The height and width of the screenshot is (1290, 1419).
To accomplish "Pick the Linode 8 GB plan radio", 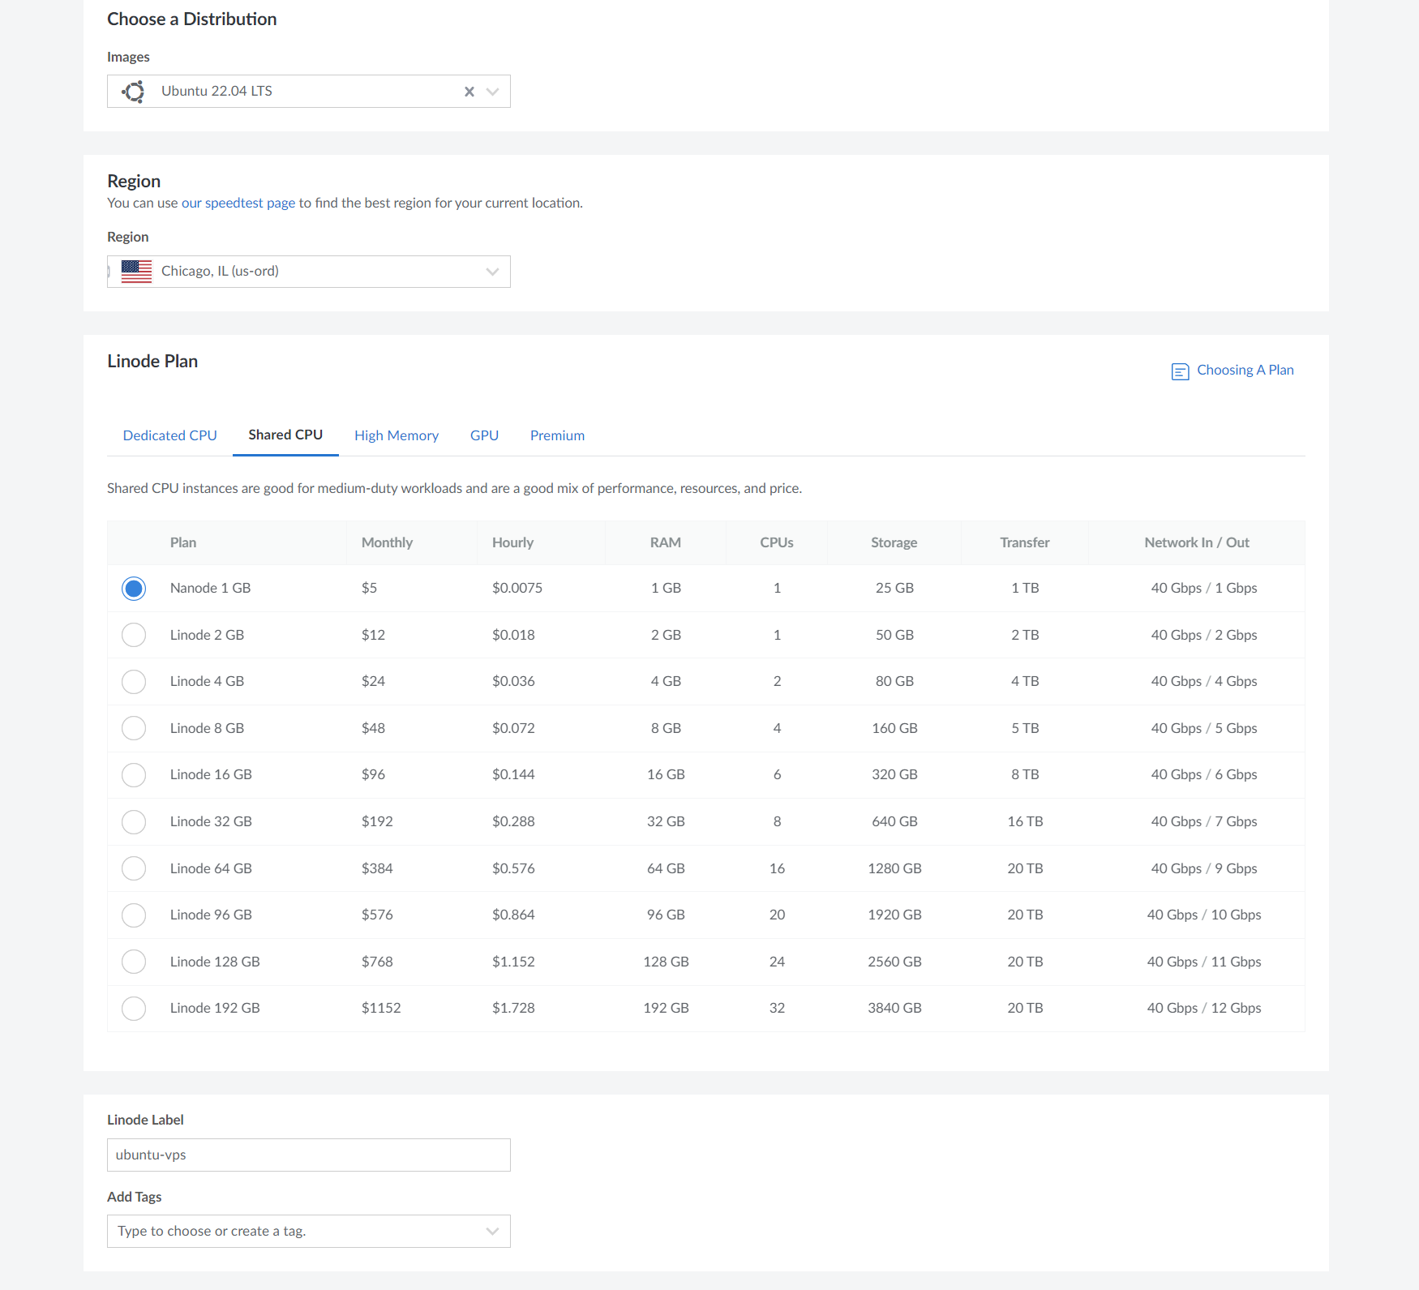I will (134, 728).
